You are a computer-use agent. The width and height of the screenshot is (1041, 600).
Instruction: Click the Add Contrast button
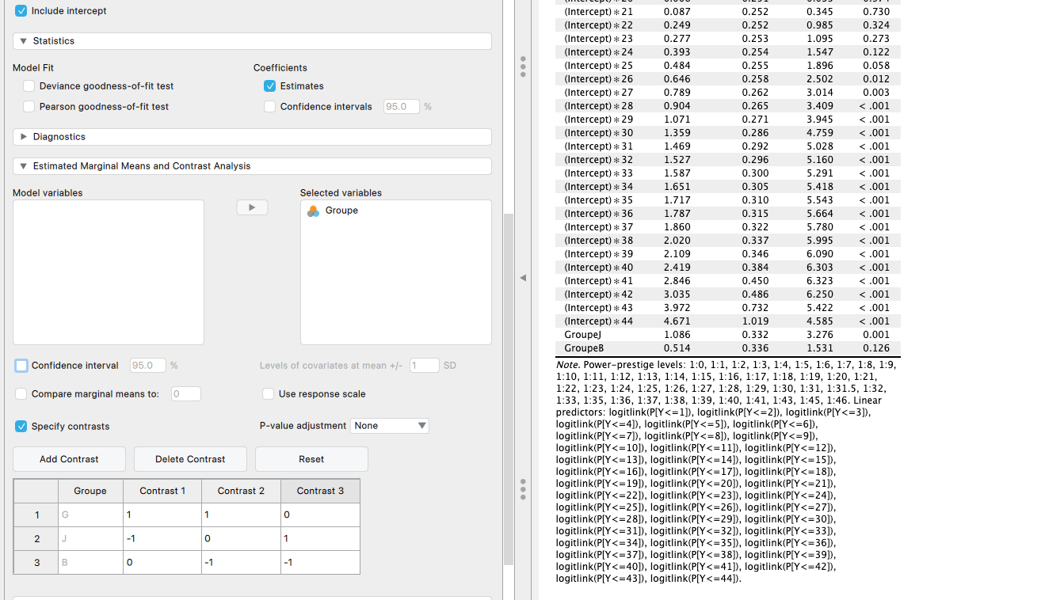point(69,459)
